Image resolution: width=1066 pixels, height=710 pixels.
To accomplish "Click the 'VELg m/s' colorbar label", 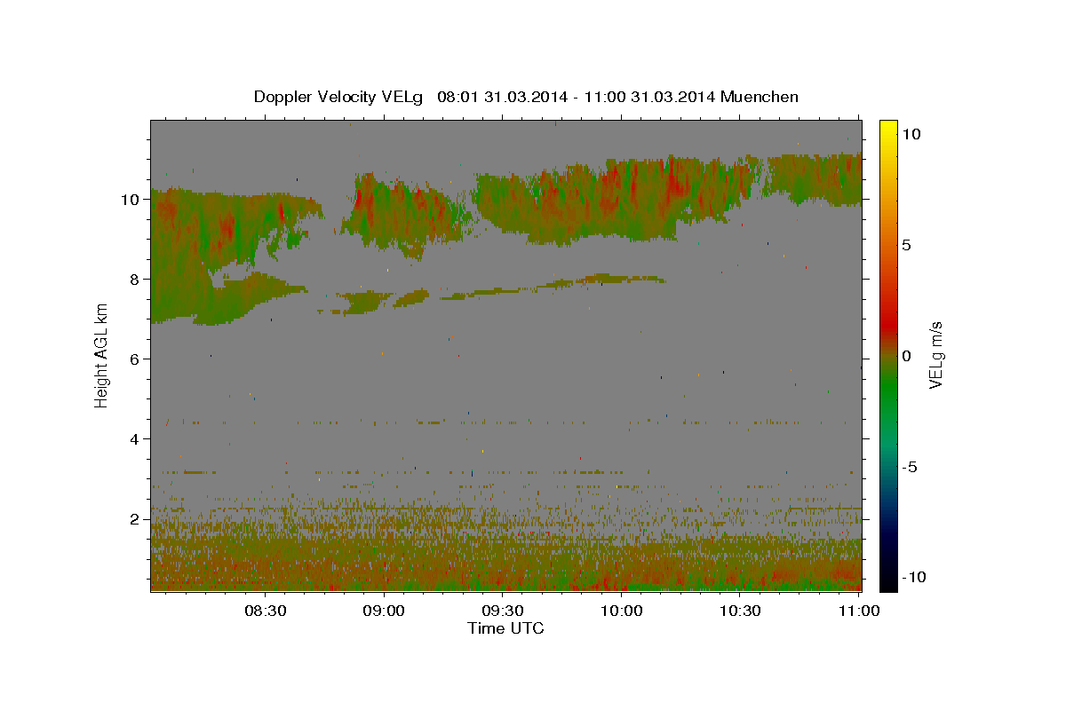I will click(x=935, y=356).
